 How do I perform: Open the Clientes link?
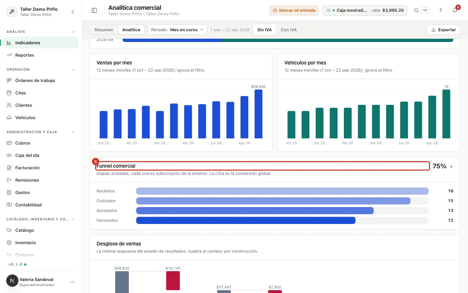point(41,105)
